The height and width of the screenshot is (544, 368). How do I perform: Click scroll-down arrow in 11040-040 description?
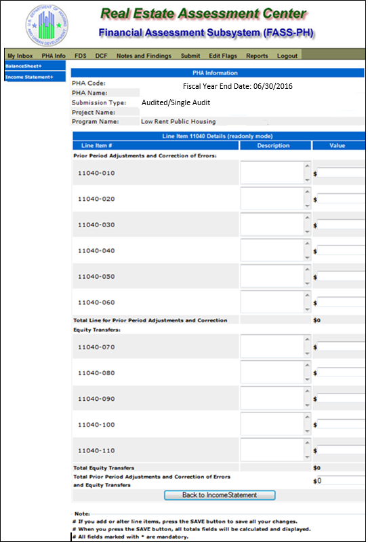307,258
